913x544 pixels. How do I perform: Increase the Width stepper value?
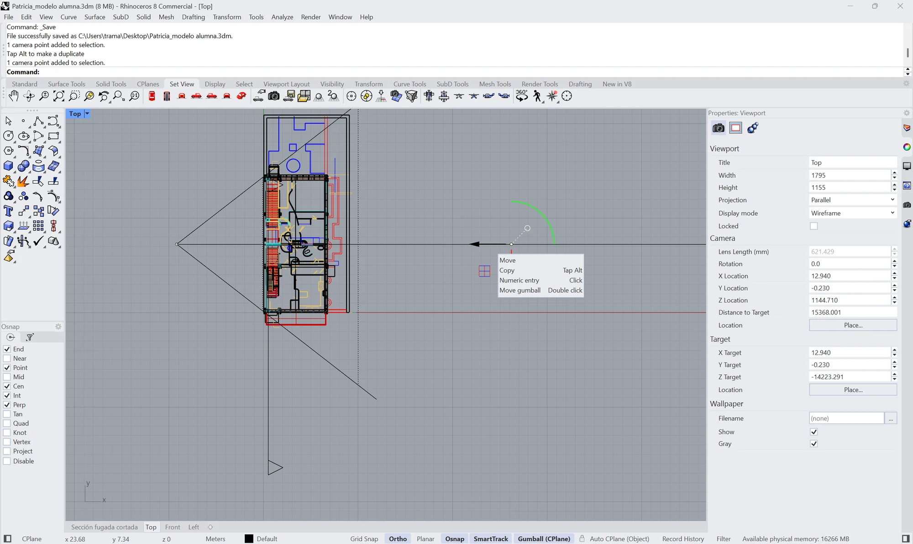click(894, 173)
